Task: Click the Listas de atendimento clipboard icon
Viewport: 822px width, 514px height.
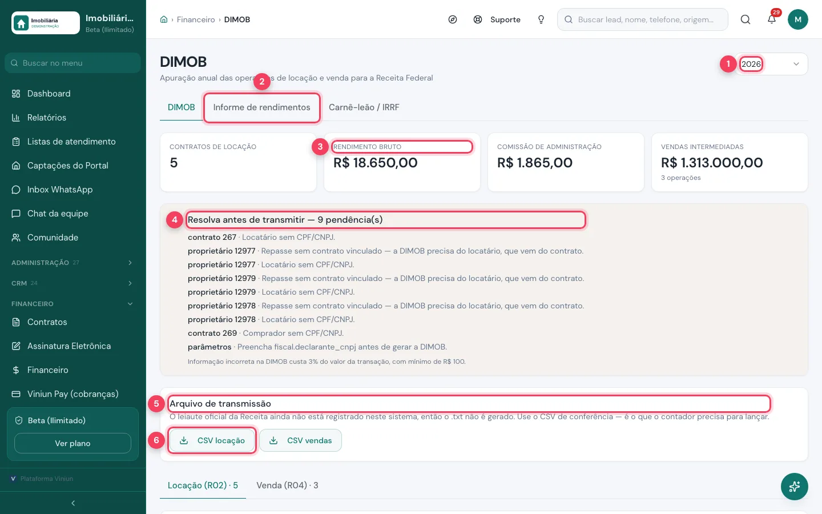Action: [16, 142]
